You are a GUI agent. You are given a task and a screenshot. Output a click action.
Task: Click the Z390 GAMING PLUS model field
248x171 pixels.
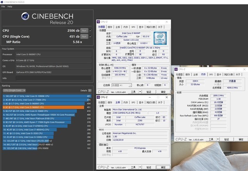pos(130,113)
